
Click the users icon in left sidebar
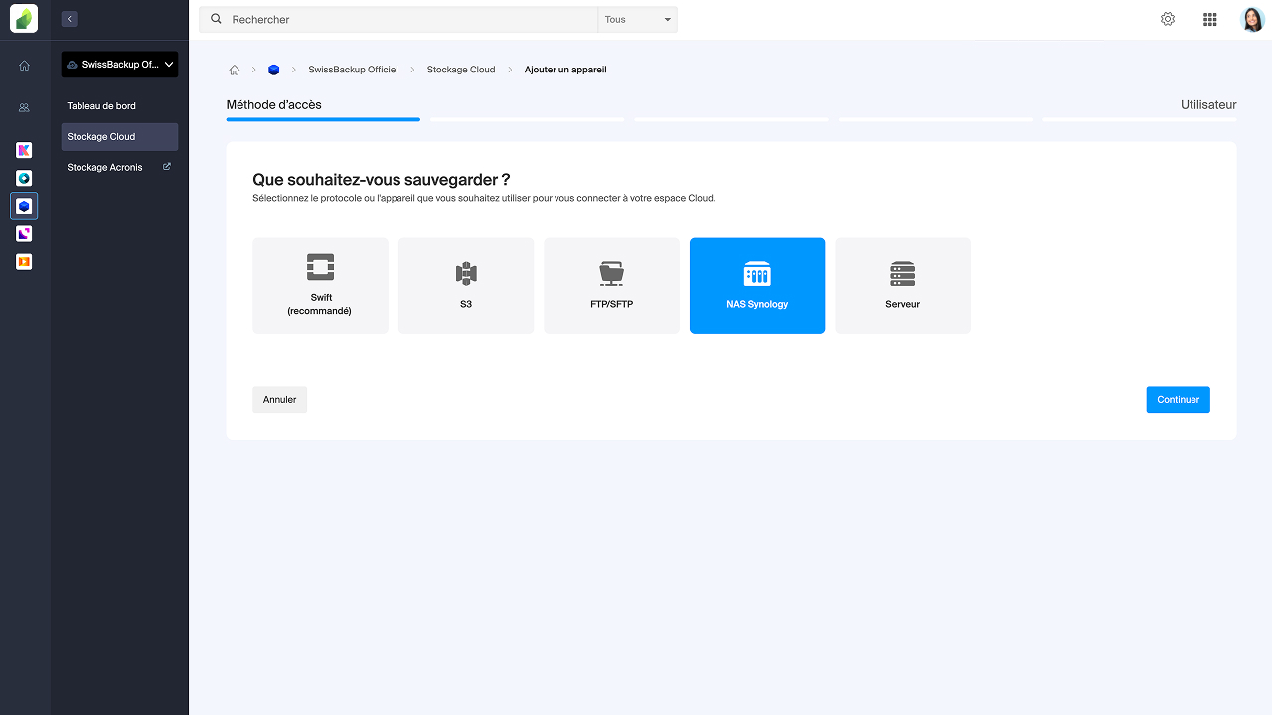point(24,106)
